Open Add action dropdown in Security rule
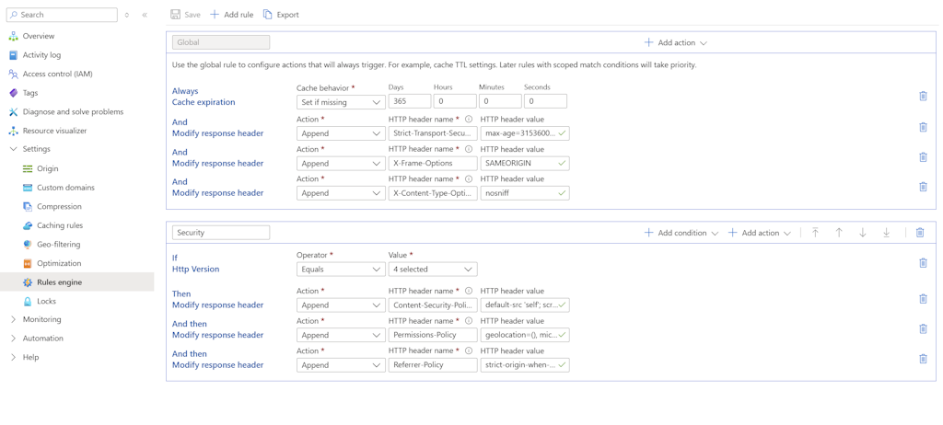 760,233
